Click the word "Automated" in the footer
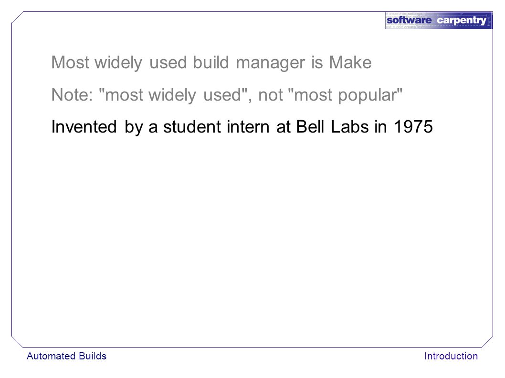 point(51,356)
